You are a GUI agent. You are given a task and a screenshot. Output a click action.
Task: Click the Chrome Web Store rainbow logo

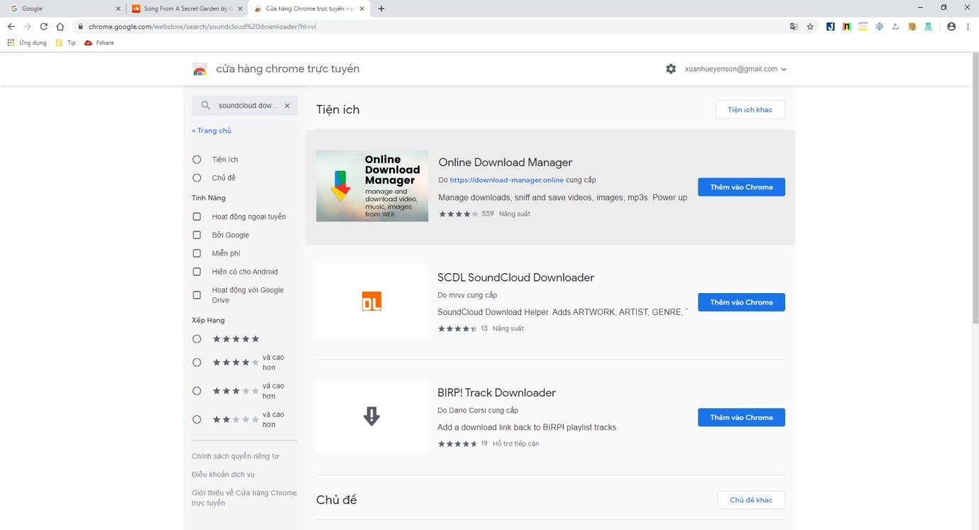pos(199,69)
